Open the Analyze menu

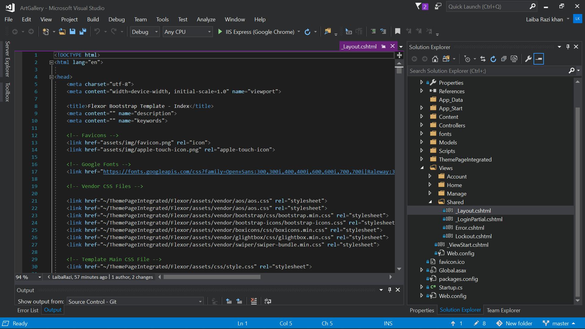point(206,19)
